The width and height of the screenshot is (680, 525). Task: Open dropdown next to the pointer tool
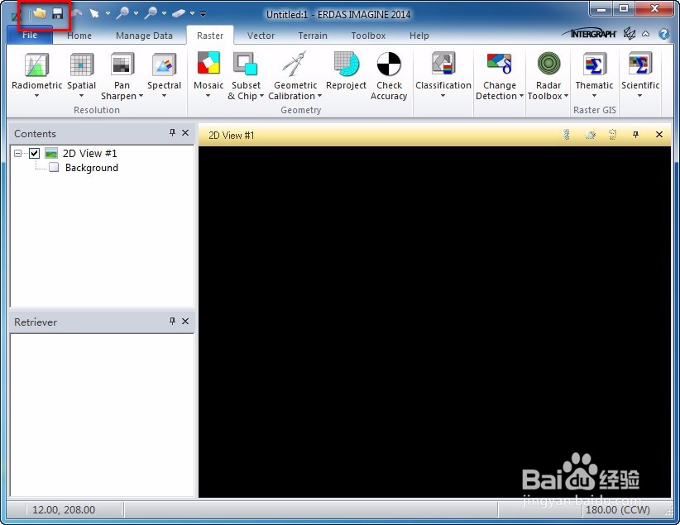[x=108, y=13]
